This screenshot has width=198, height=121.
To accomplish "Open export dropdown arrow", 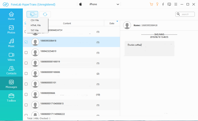I will pos(36,15).
